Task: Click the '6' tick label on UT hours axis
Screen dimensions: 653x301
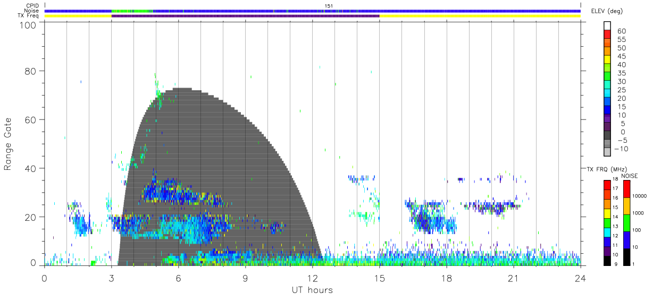Action: click(x=178, y=278)
